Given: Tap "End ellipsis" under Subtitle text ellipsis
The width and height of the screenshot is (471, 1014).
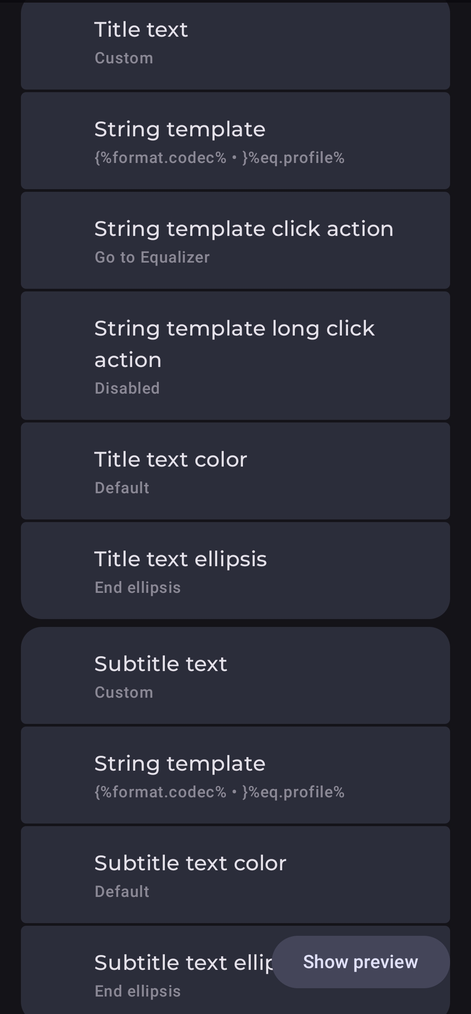Looking at the screenshot, I should (x=138, y=991).
